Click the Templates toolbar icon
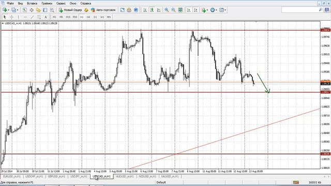Image resolution: width=331 pixels, height=186 pixels. click(x=221, y=10)
